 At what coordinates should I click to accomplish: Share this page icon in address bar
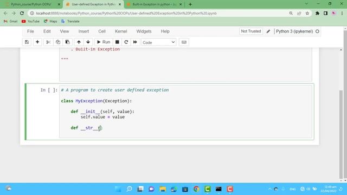[x=299, y=13]
